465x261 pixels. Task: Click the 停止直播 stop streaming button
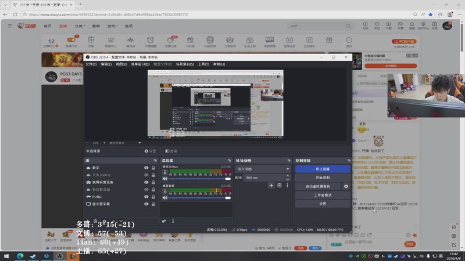323,169
